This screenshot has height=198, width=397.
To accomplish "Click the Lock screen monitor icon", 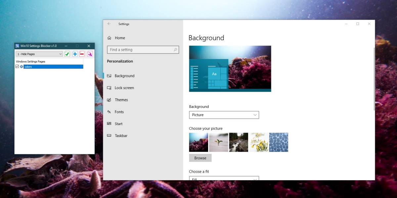I will (x=109, y=88).
